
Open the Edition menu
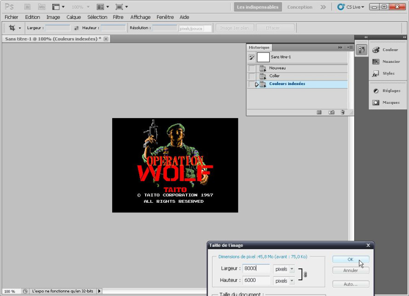pos(33,17)
